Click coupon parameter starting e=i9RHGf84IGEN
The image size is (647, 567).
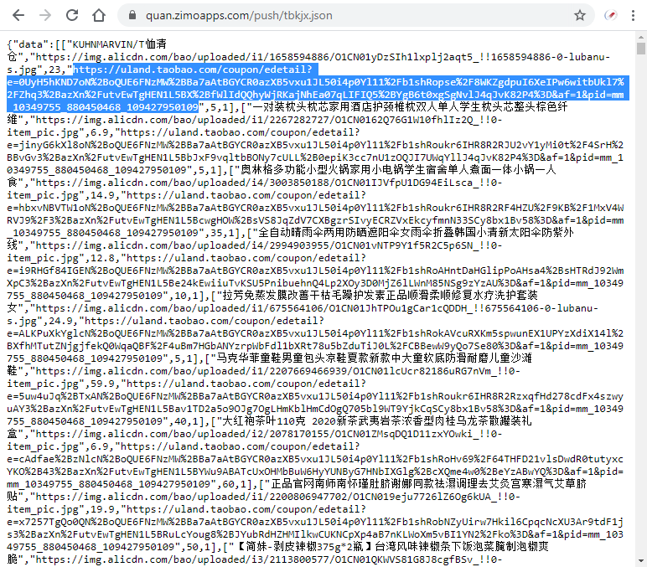tap(315, 283)
